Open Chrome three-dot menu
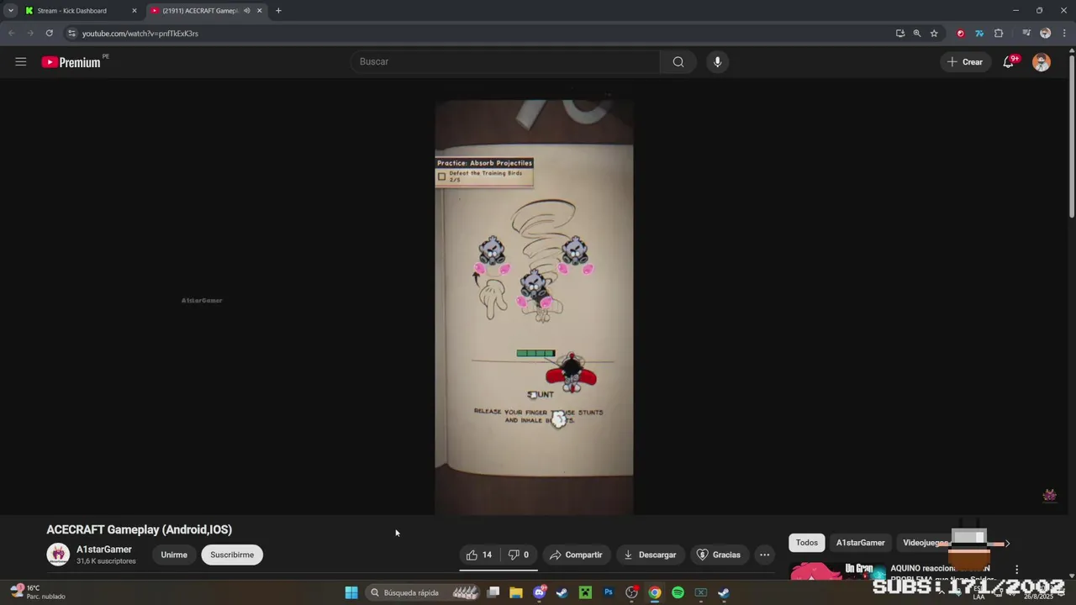Viewport: 1076px width, 605px height. (x=1064, y=34)
